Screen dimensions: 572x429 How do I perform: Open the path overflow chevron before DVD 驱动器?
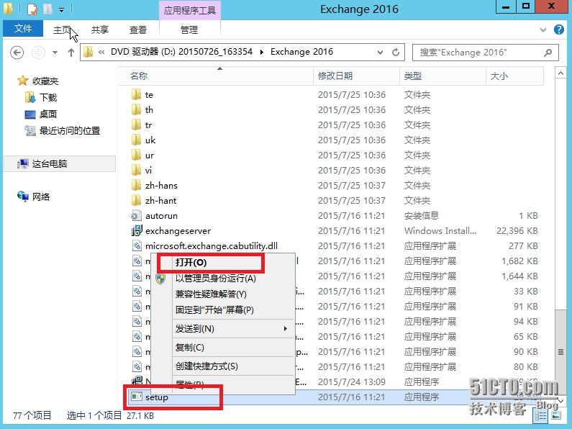pos(101,52)
